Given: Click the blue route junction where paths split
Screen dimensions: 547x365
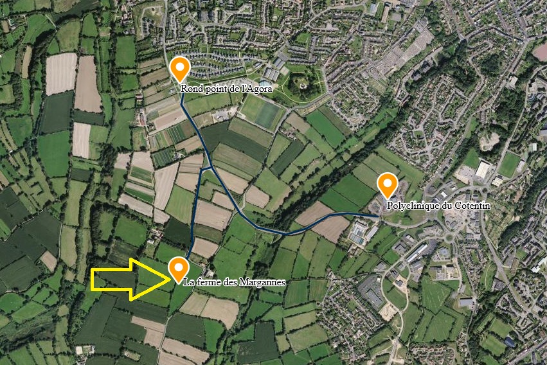Looking at the screenshot, I should click(x=211, y=168).
